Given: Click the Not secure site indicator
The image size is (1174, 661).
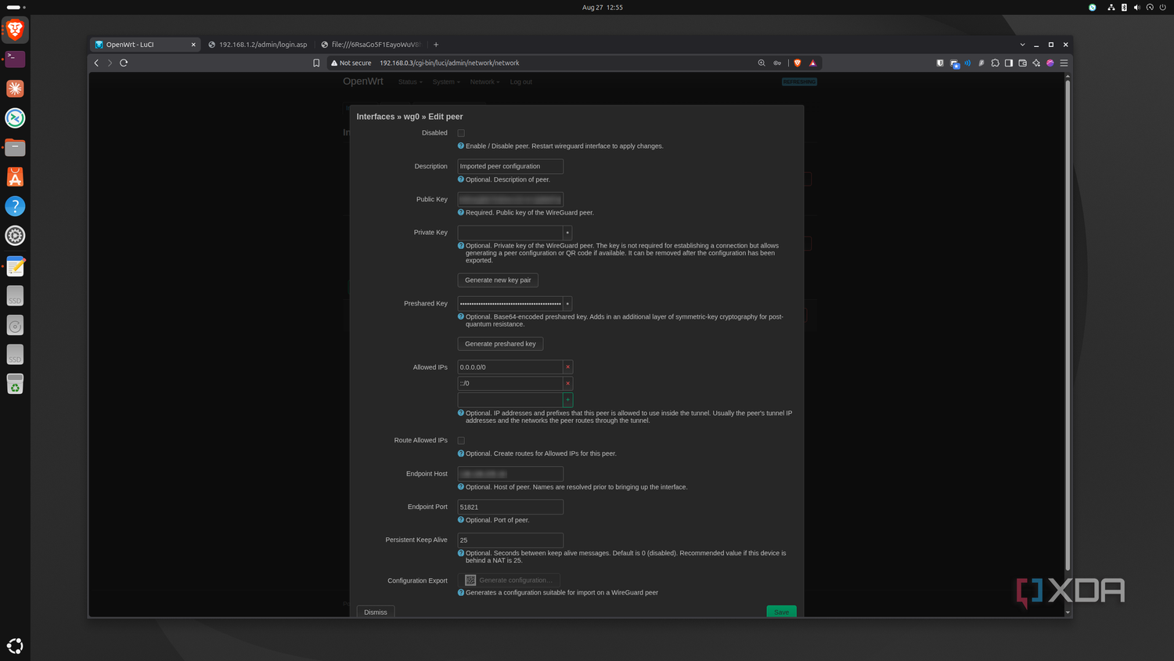Looking at the screenshot, I should coord(351,63).
